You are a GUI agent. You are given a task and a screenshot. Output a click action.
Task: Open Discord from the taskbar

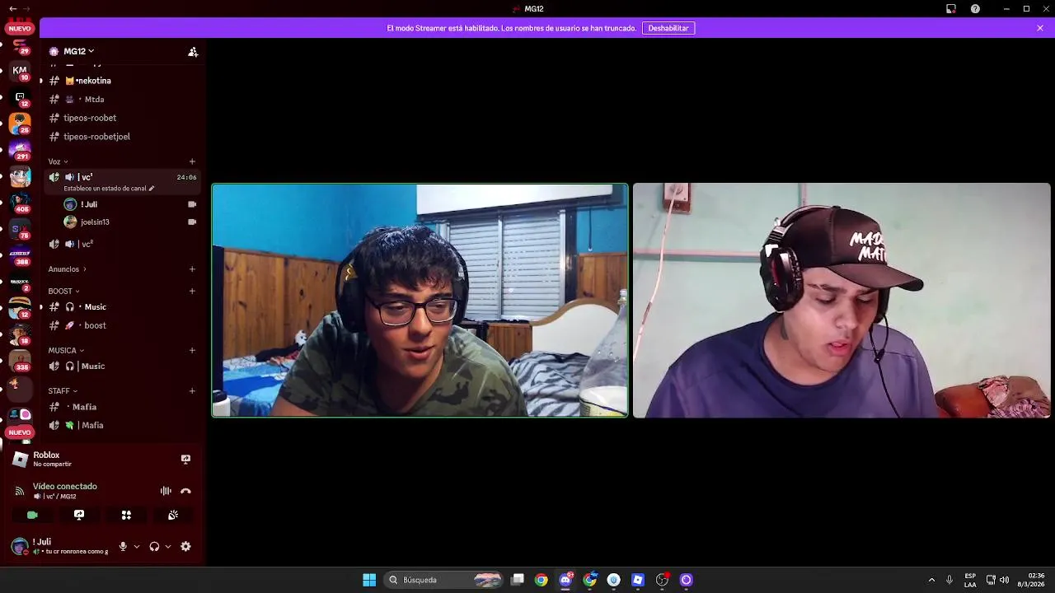point(565,580)
